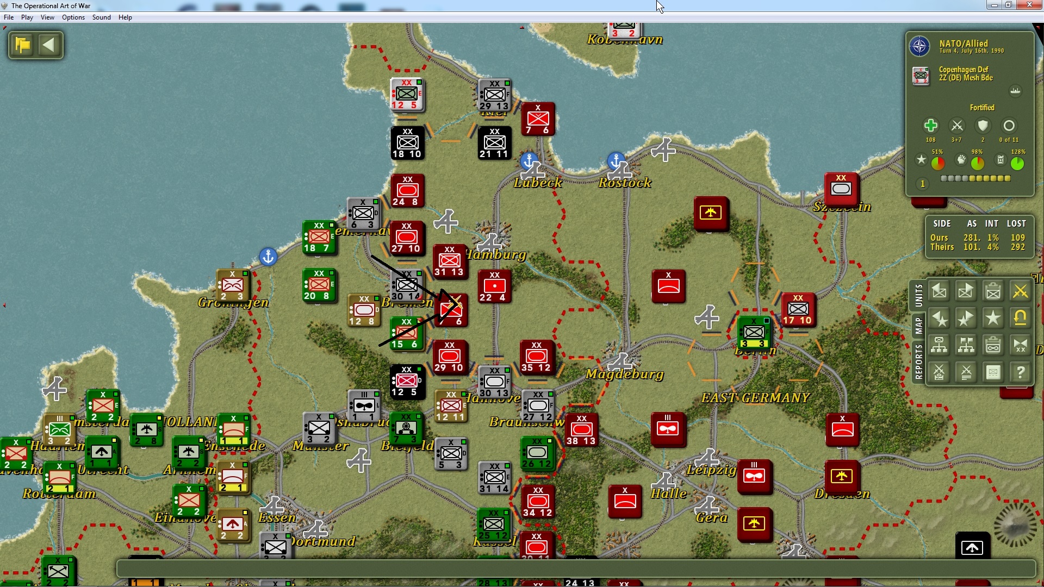Click the circular compass dial at bottom right
This screenshot has width=1044, height=587.
click(1016, 524)
